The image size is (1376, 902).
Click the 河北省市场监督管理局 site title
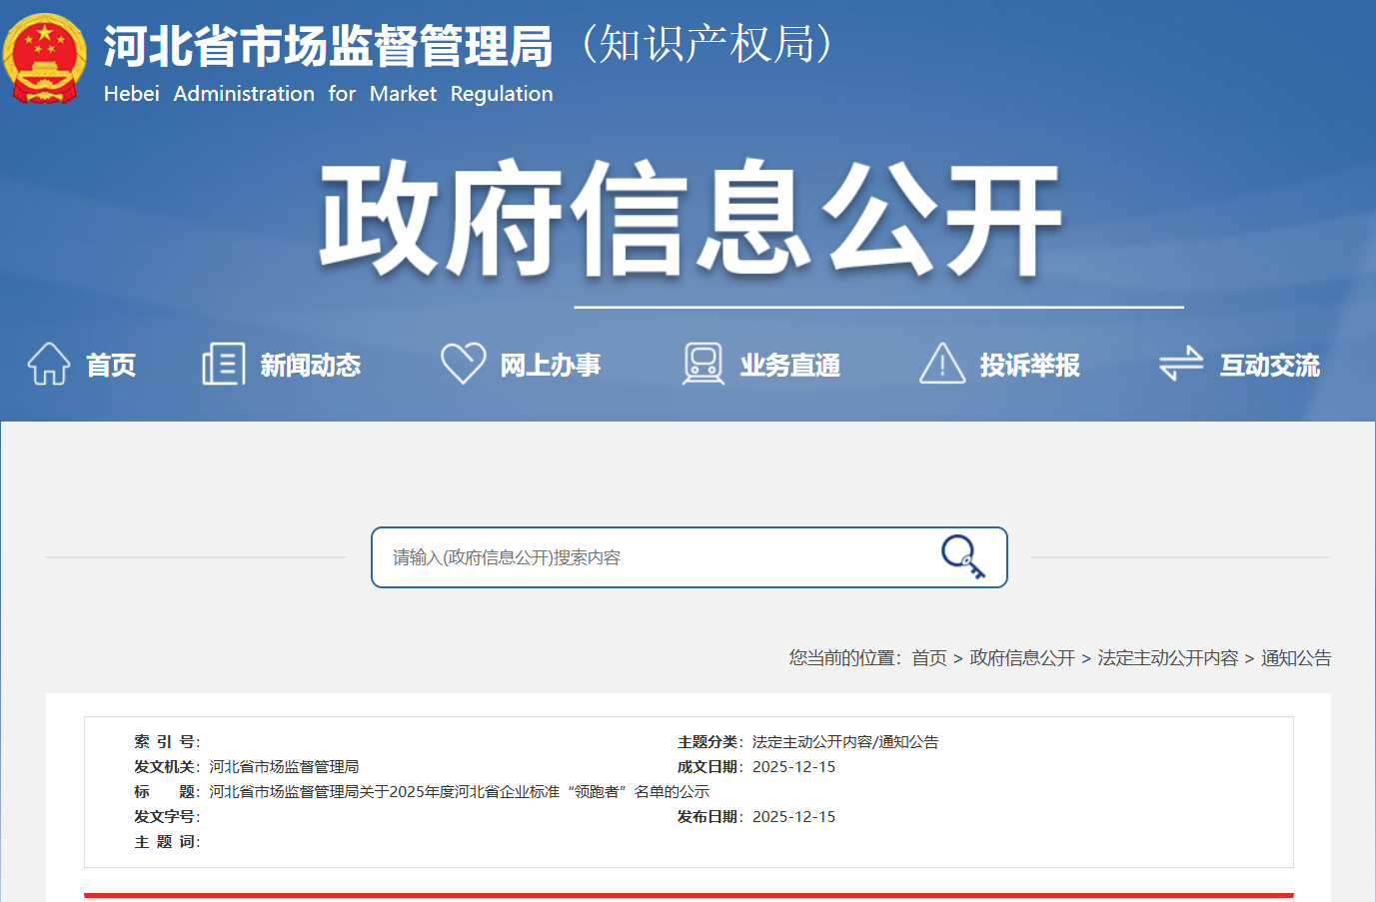[328, 47]
